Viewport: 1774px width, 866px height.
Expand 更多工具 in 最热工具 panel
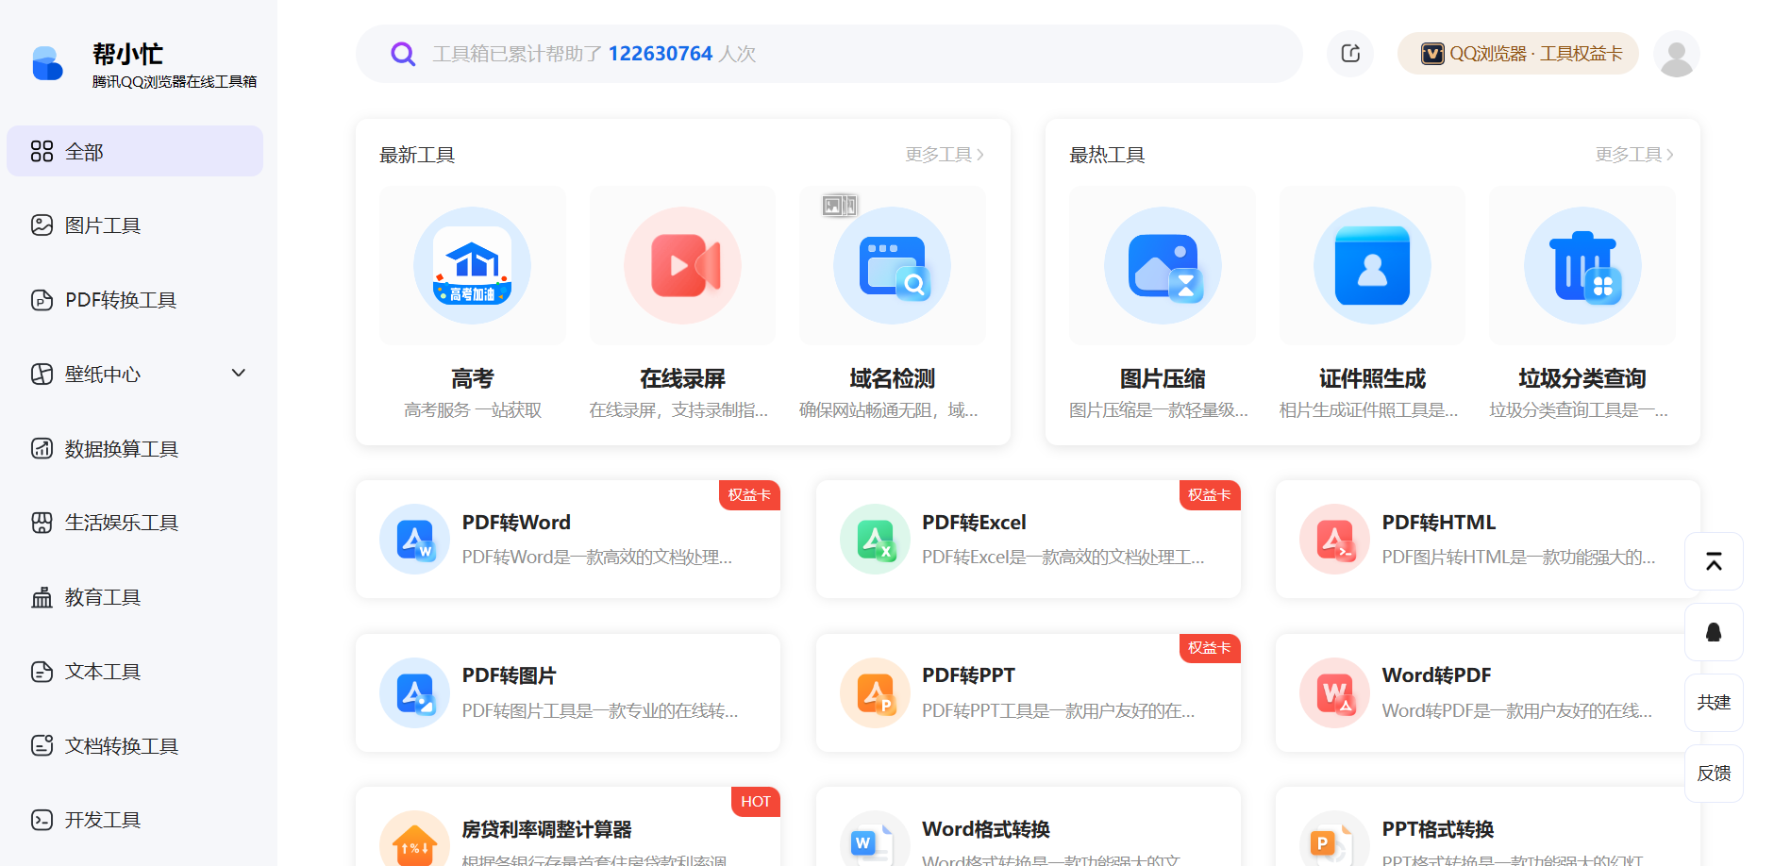1634,155
